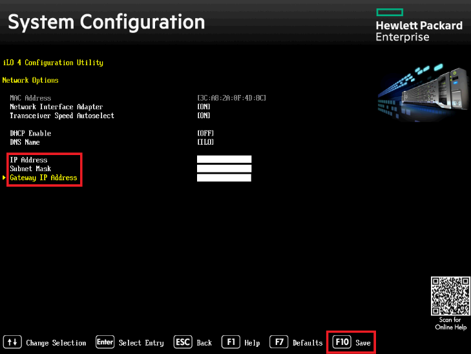This screenshot has height=354, width=471.
Task: Select the Subnet Mask entry
Action: [x=30, y=169]
